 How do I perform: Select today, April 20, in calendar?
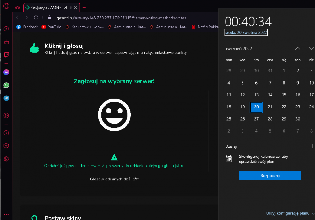pyautogui.click(x=256, y=107)
